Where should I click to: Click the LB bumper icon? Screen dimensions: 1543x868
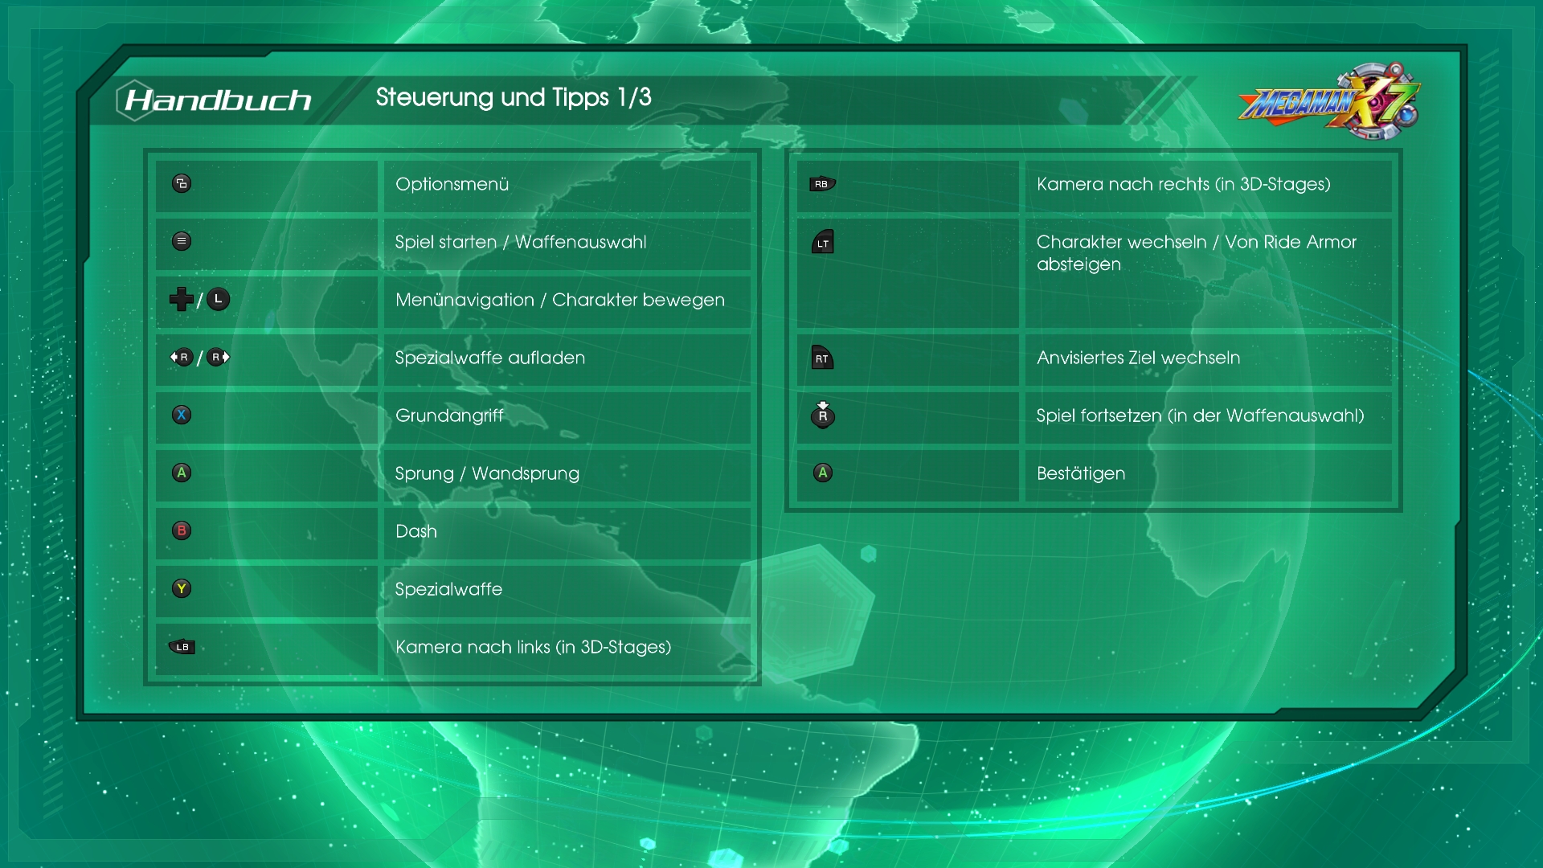(x=182, y=647)
